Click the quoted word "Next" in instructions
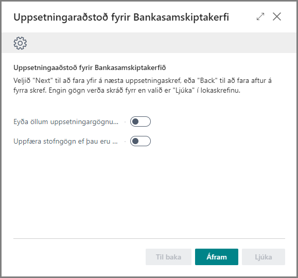 point(43,80)
